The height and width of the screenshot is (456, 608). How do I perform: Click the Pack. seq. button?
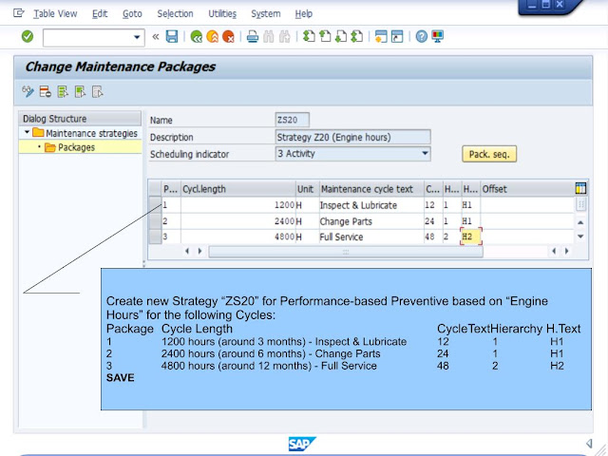[x=489, y=154]
